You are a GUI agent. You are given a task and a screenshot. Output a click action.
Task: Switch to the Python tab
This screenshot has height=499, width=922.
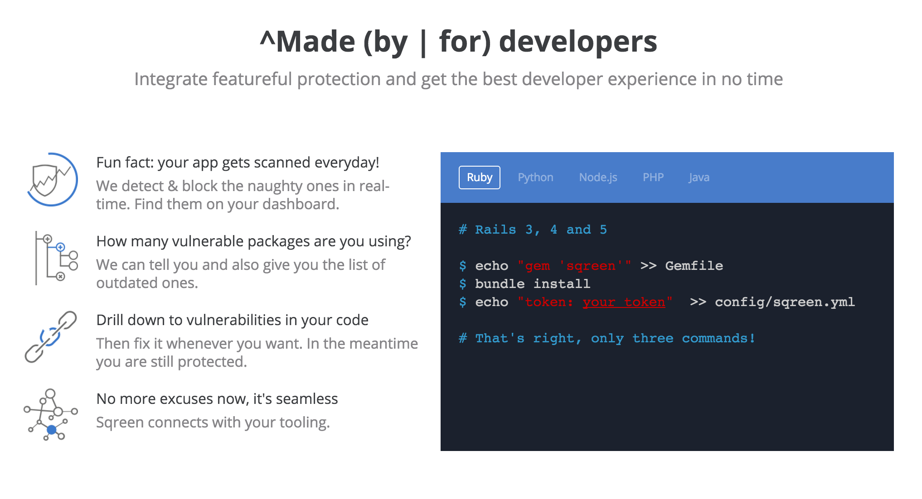click(535, 178)
